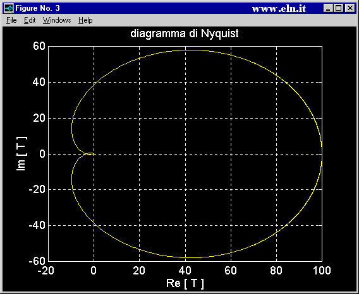359x294 pixels.
Task: Click the MATLAB figure icon in title bar
Action: pyautogui.click(x=9, y=8)
